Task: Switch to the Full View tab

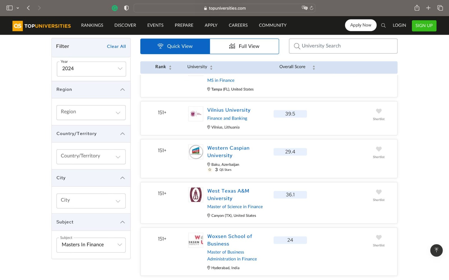Action: (244, 46)
